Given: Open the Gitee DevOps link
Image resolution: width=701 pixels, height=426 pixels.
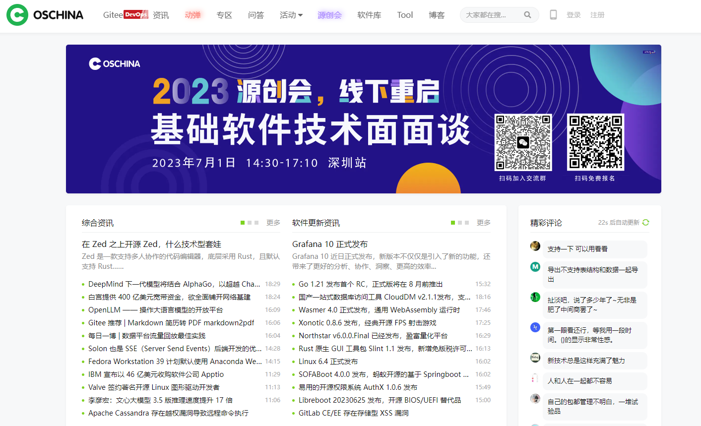Looking at the screenshot, I should point(126,15).
